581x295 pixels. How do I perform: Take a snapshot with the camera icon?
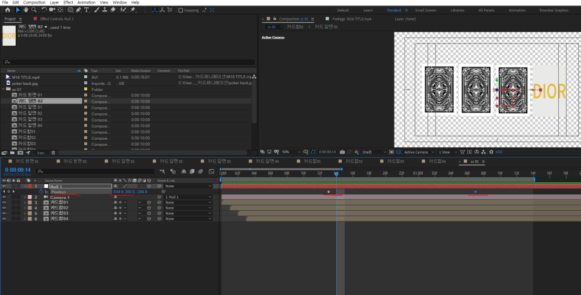pos(342,152)
